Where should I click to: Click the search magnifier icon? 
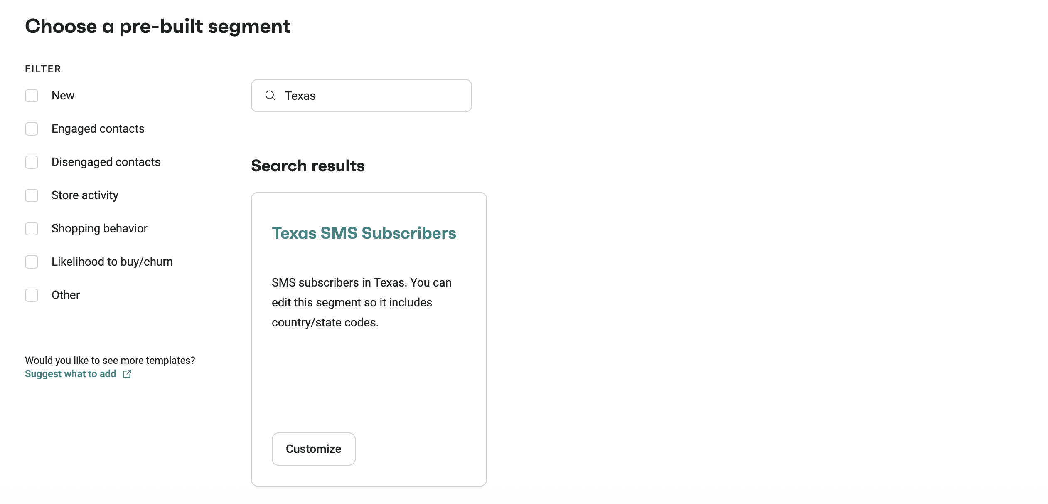270,96
